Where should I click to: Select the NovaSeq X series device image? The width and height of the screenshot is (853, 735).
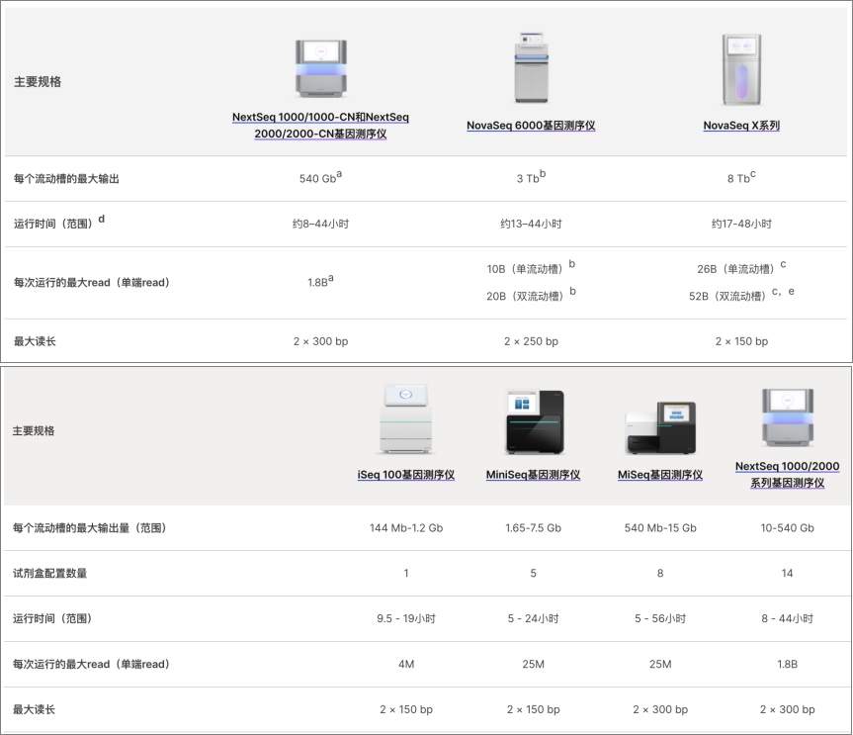click(x=741, y=69)
